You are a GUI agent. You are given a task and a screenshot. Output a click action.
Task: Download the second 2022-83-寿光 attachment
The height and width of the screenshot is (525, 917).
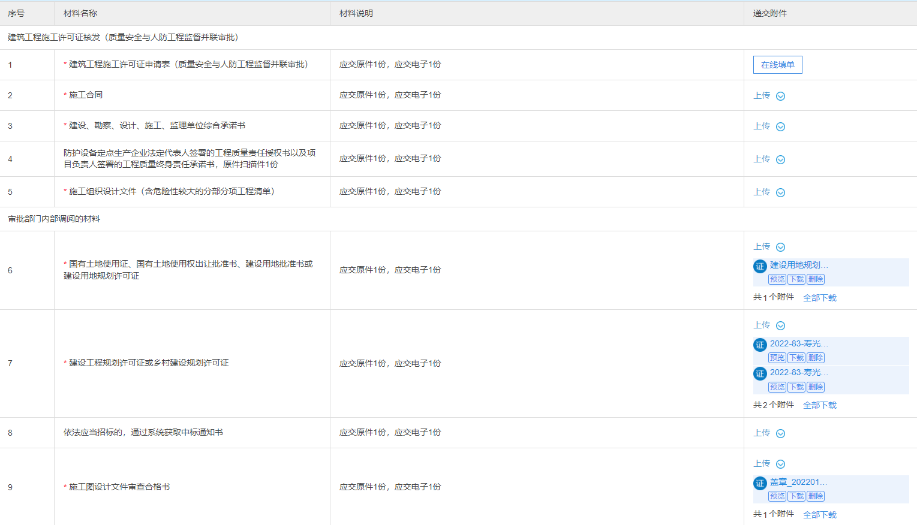click(x=796, y=387)
